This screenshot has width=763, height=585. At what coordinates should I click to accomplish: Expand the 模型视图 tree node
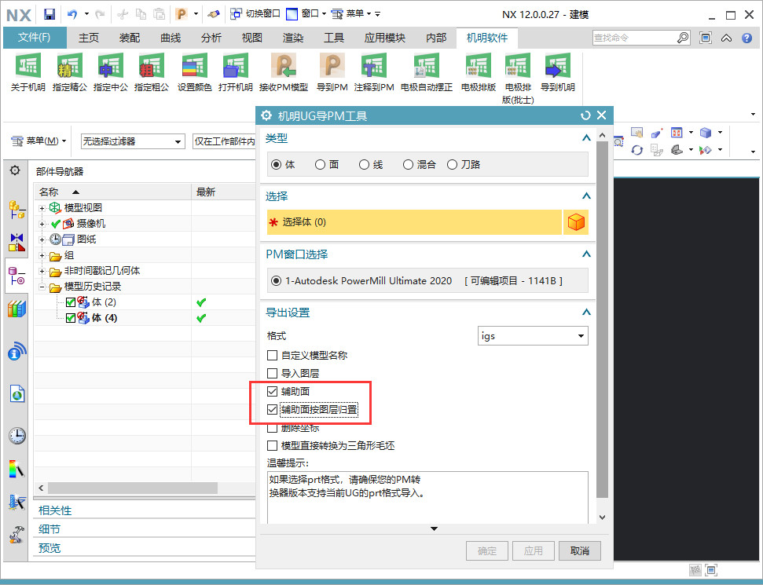[42, 208]
